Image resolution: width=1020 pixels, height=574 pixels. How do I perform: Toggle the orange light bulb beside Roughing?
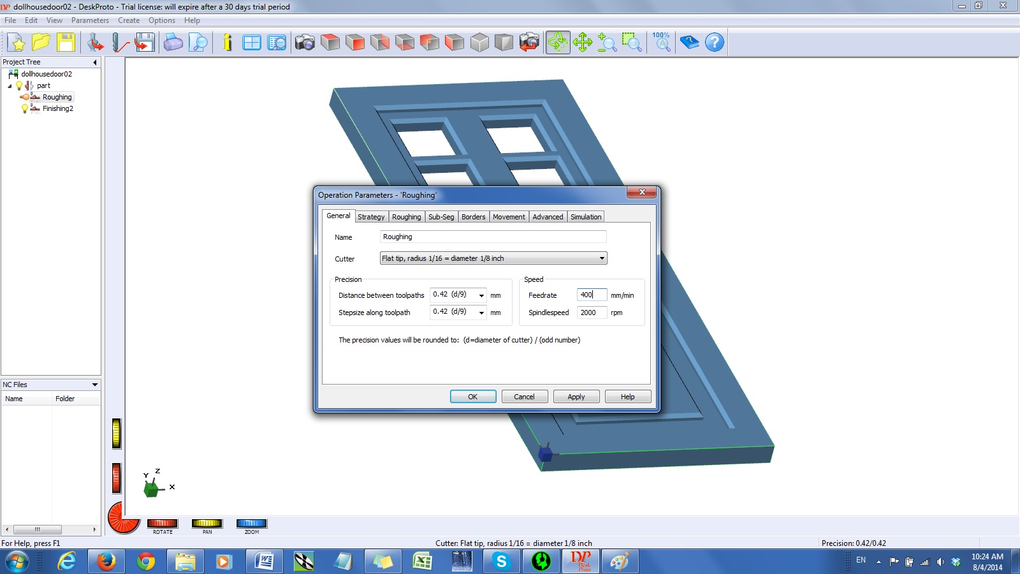point(25,97)
